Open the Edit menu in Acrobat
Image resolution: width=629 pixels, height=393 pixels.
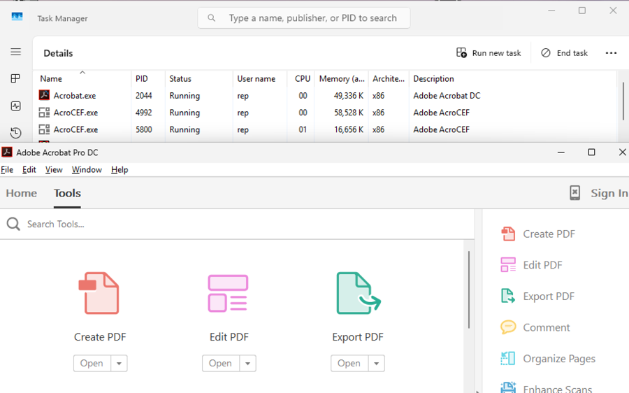(29, 170)
